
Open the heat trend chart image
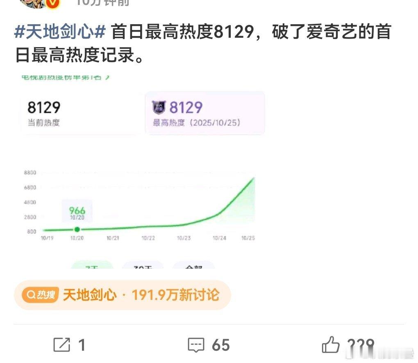point(139,205)
